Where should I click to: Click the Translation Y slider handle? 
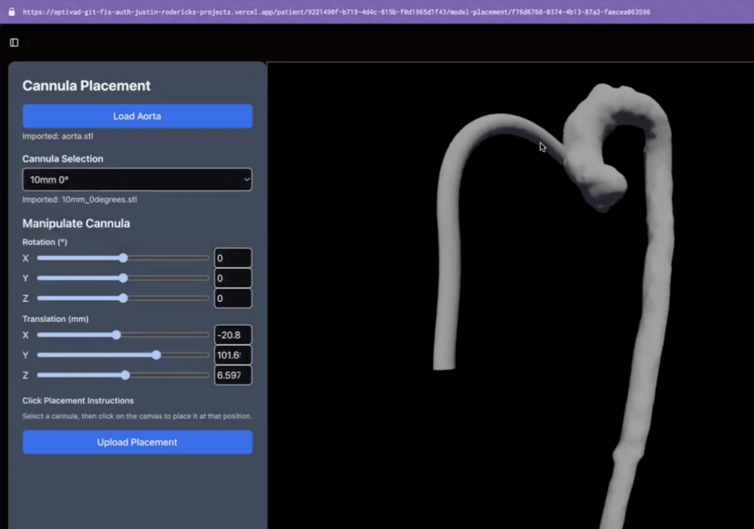[156, 355]
